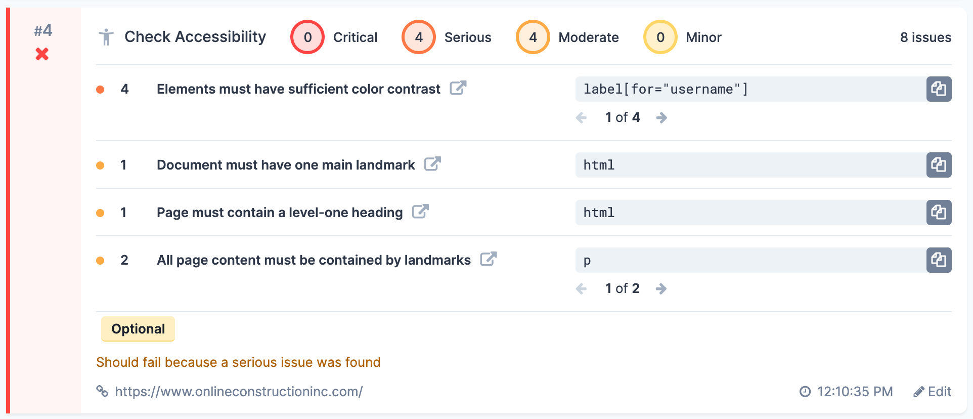Edit the step details
This screenshot has height=419, width=973.
[x=933, y=391]
